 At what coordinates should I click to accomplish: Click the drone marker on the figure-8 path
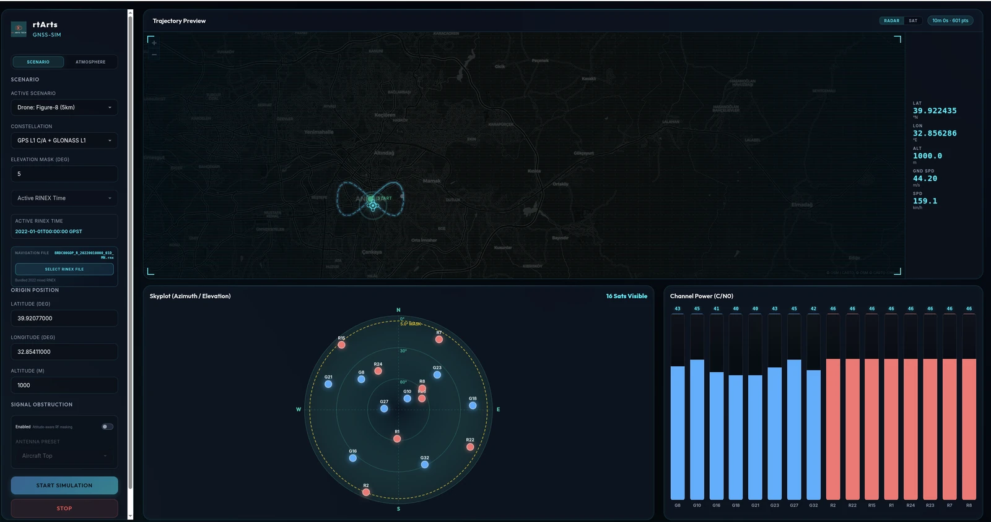[373, 206]
